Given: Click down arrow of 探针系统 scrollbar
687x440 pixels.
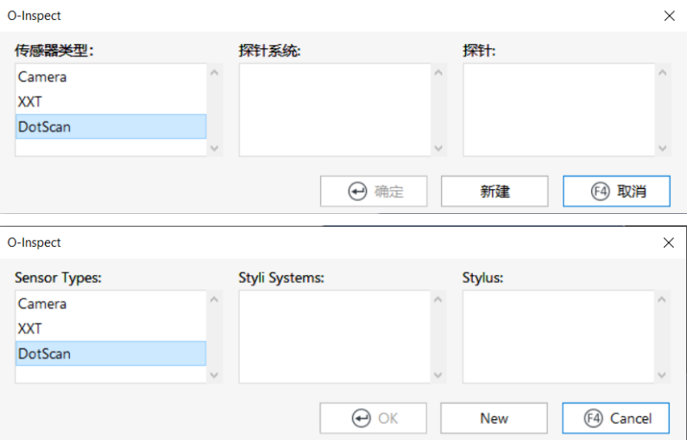Looking at the screenshot, I should coord(438,148).
